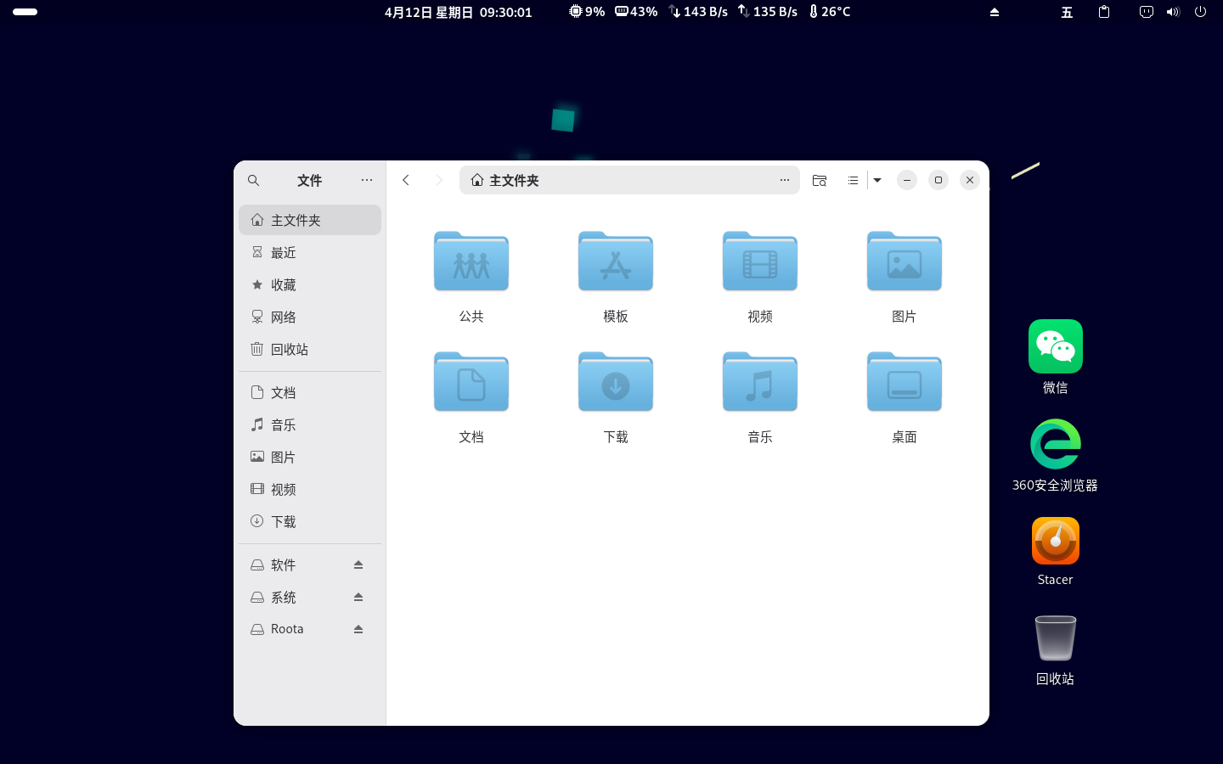Open the volume control in top bar

(x=1173, y=12)
